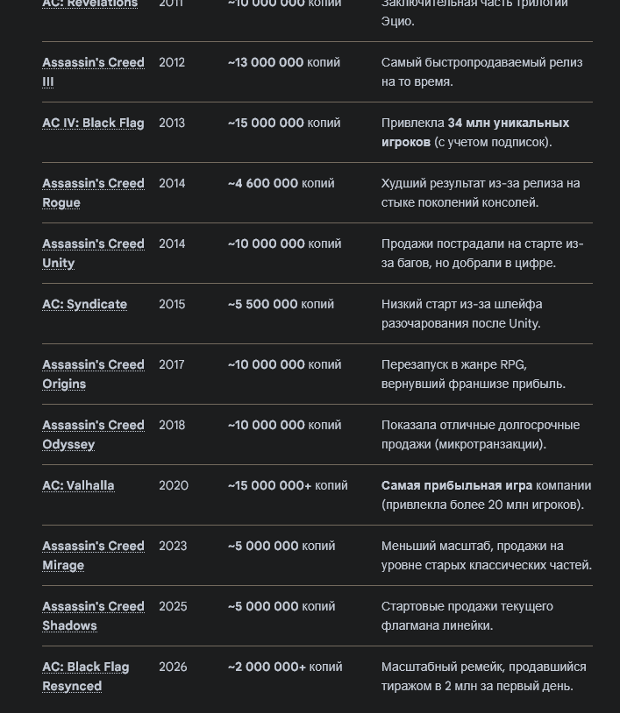Visit the AC: Syndicate link
The height and width of the screenshot is (713, 620).
pos(85,304)
